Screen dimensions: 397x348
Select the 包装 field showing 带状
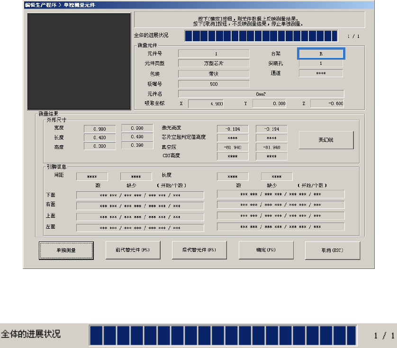214,74
